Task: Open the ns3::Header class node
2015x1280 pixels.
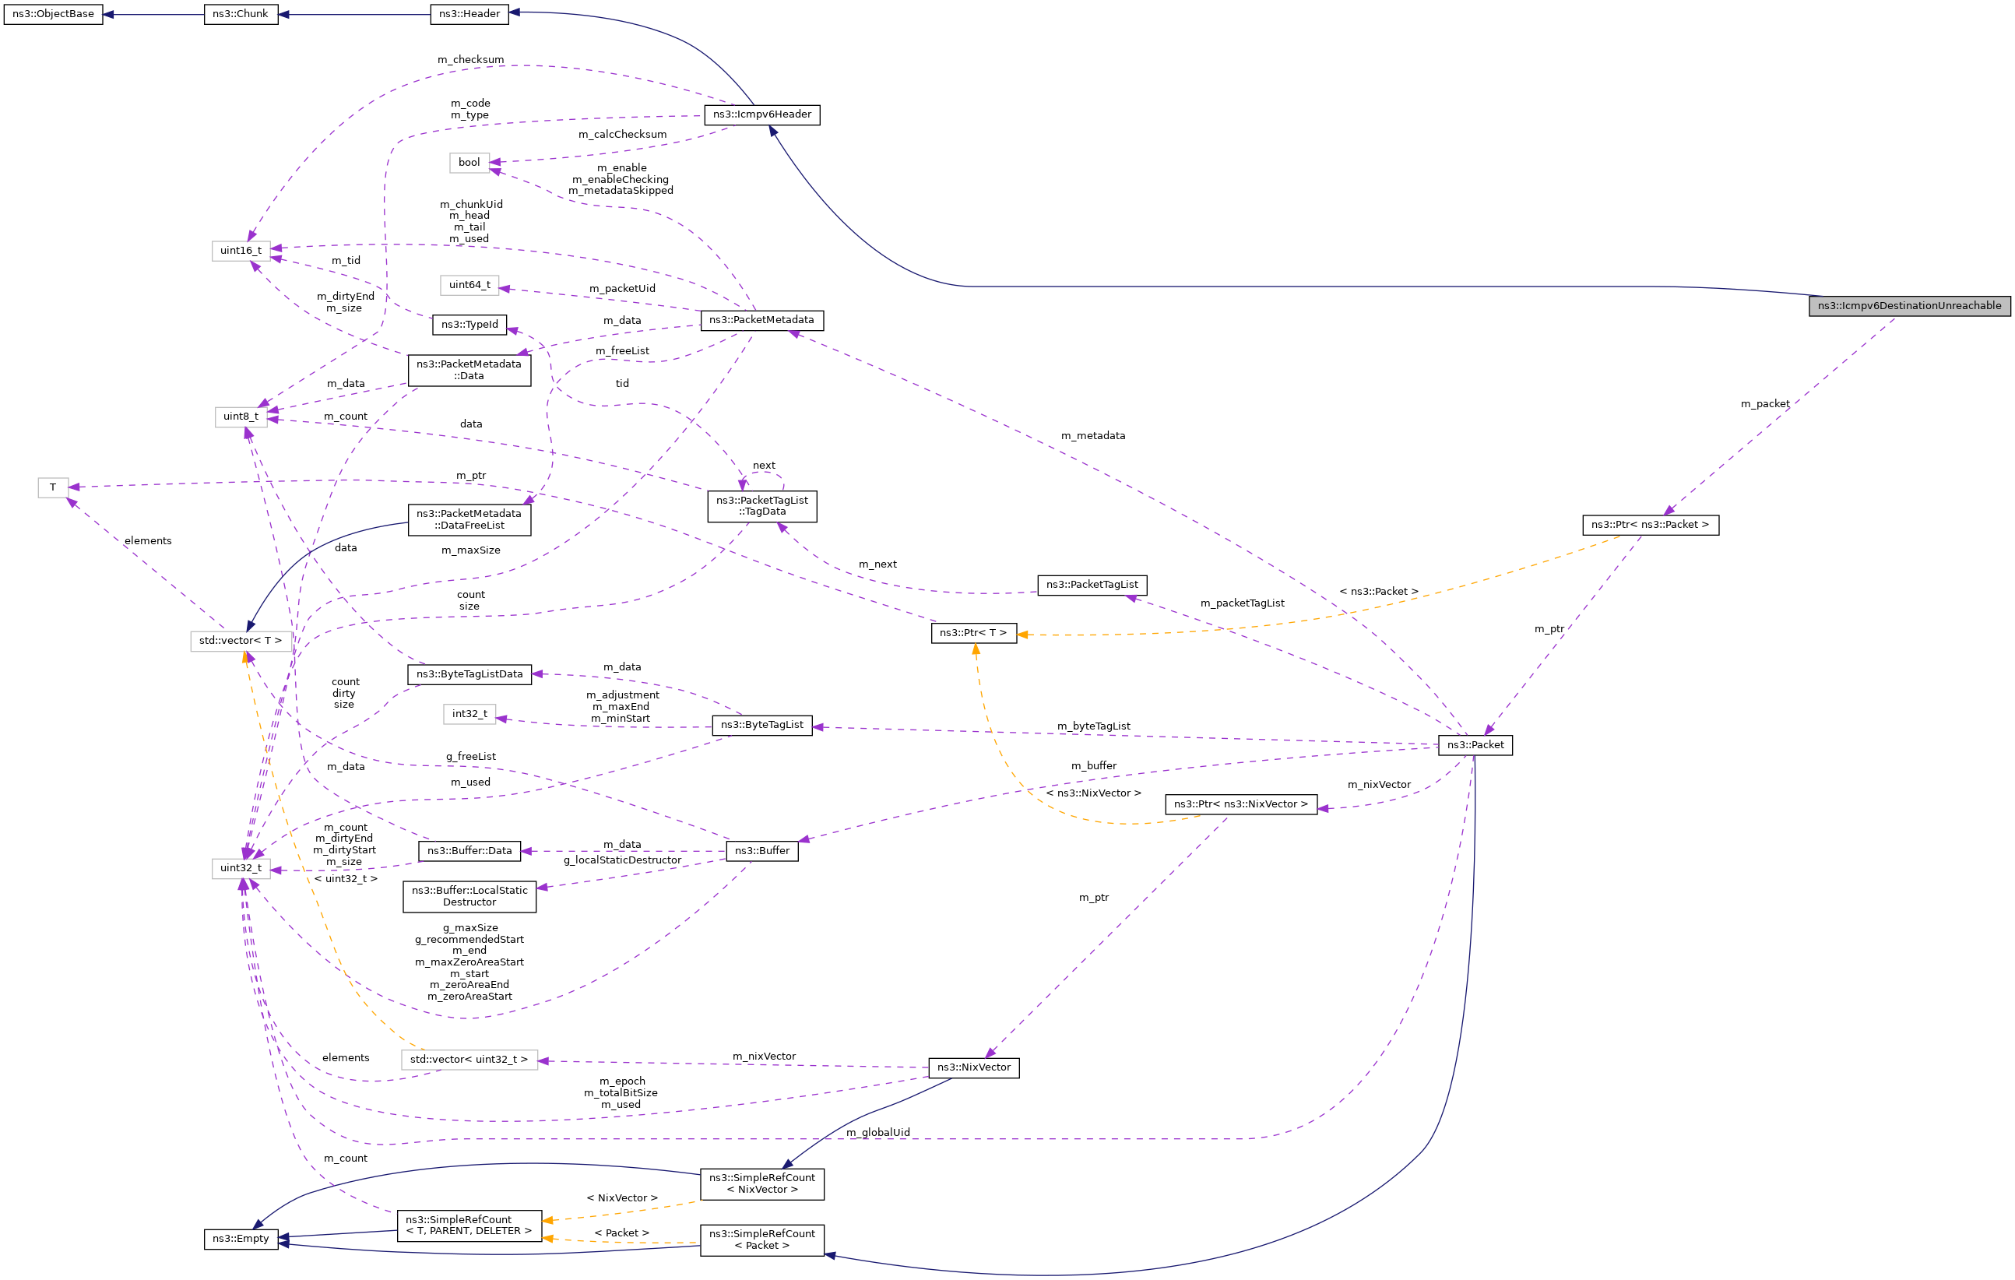Action: pyautogui.click(x=469, y=14)
